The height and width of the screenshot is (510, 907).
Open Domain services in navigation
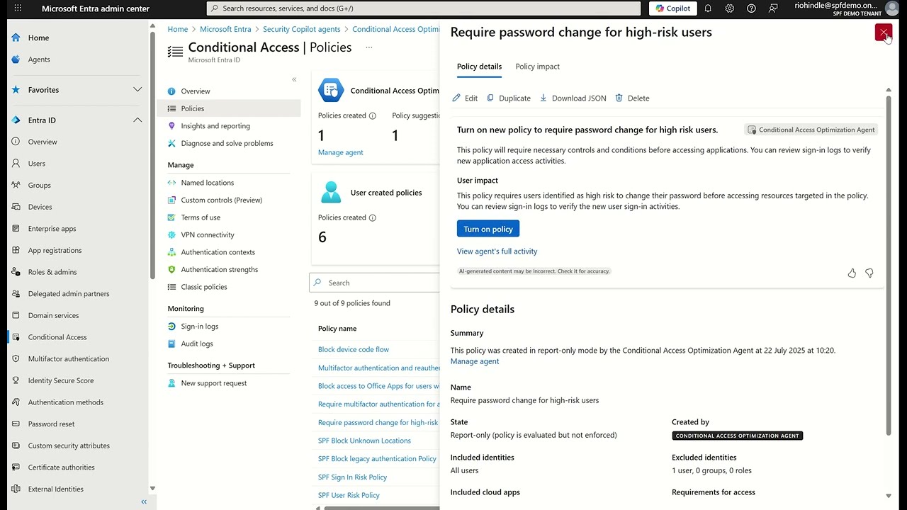click(x=53, y=316)
